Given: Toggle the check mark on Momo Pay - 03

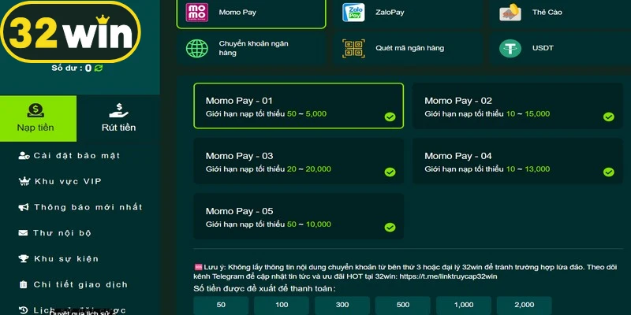Looking at the screenshot, I should [390, 172].
